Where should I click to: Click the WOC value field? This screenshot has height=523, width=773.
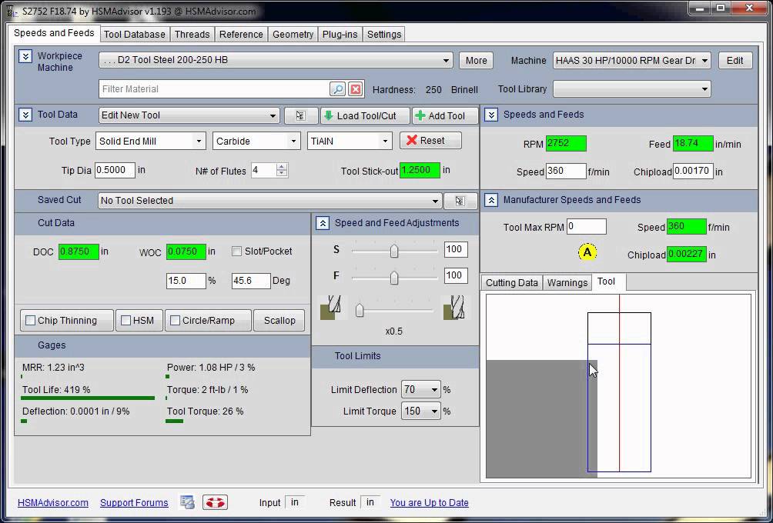(186, 252)
